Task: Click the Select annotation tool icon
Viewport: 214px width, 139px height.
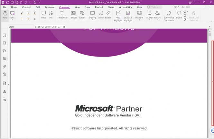Action: 13,13
